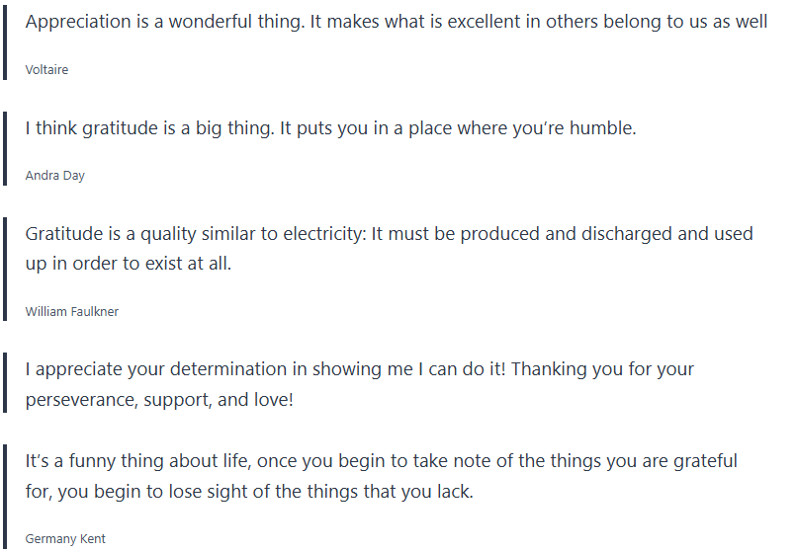This screenshot has height=552, width=798.
Task: Click the line "It's a funny thing about life"
Action: coord(381,461)
